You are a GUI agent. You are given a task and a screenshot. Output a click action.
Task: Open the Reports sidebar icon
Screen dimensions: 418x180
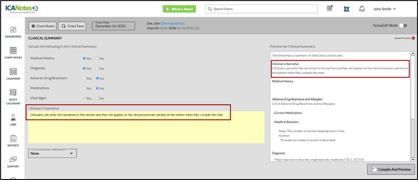pos(13,139)
